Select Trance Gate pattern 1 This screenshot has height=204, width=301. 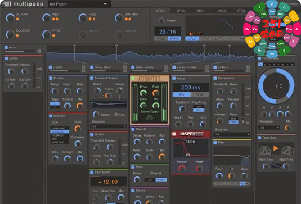click(260, 65)
